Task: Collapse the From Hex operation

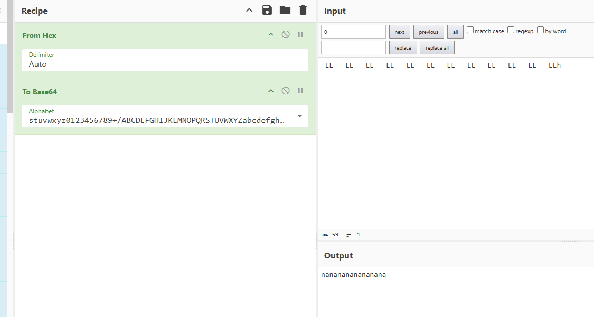Action: coord(271,35)
